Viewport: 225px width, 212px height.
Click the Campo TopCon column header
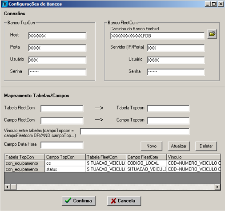(x=65, y=157)
